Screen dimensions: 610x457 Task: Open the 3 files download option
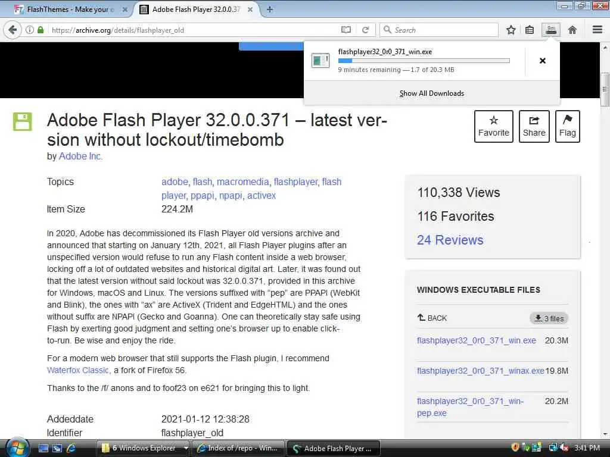pyautogui.click(x=549, y=318)
